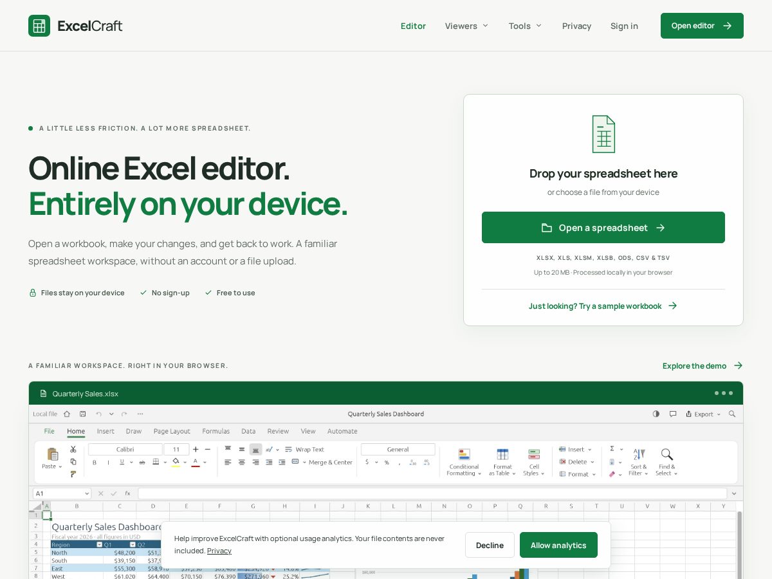
Task: Open the Conditional Formatting dropdown
Action: tap(464, 462)
